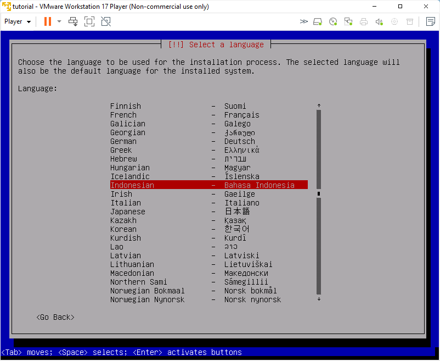Click the sound card device icon

(379, 21)
